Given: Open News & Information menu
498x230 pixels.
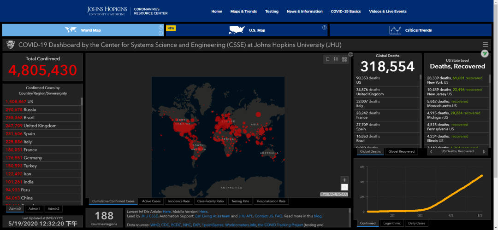Looking at the screenshot, I should click(x=305, y=11).
